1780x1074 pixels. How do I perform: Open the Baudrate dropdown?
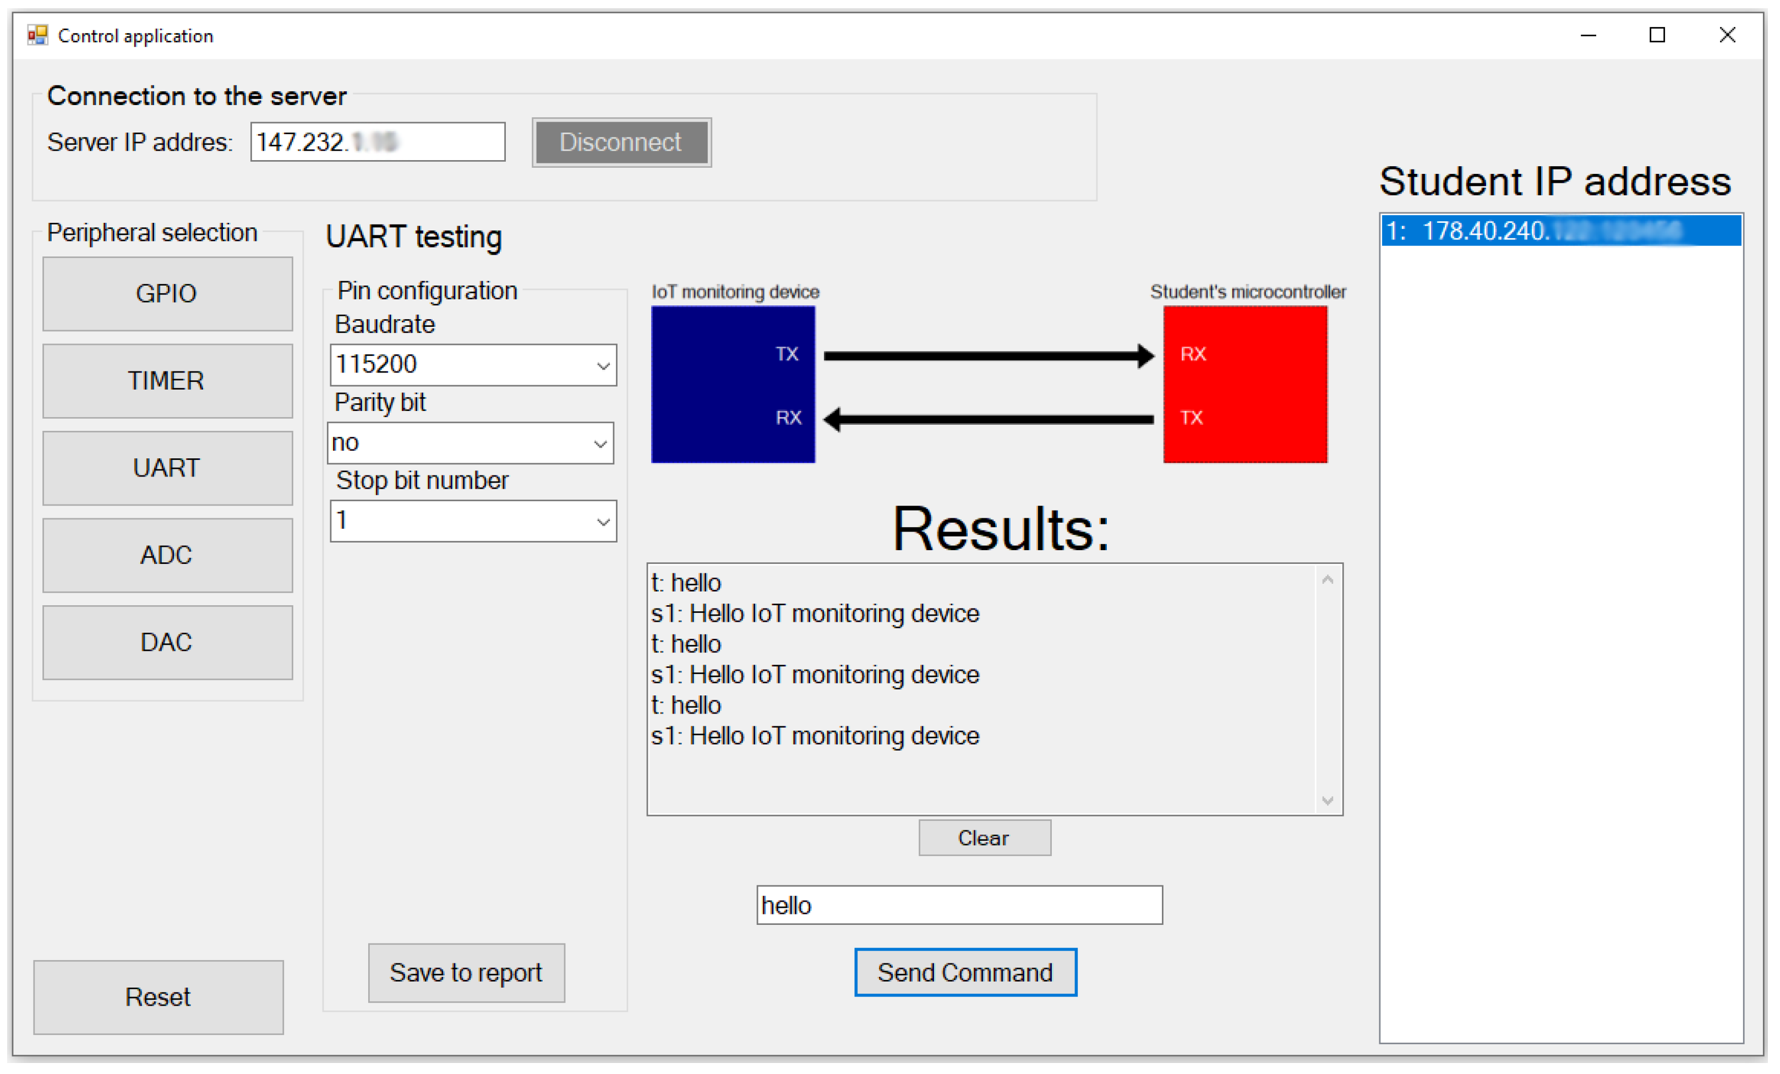(603, 365)
